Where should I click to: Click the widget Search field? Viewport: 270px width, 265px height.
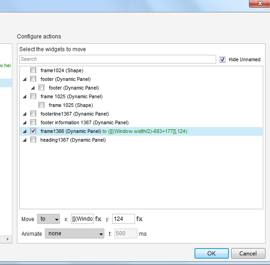[118, 59]
